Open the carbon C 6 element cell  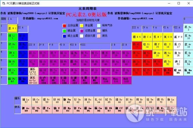(147, 37)
